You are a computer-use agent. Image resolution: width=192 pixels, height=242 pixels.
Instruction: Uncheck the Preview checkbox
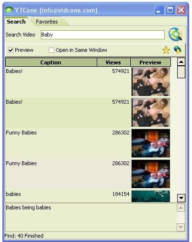[x=11, y=50]
